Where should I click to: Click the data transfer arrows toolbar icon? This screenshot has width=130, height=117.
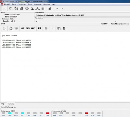tap(16, 8)
